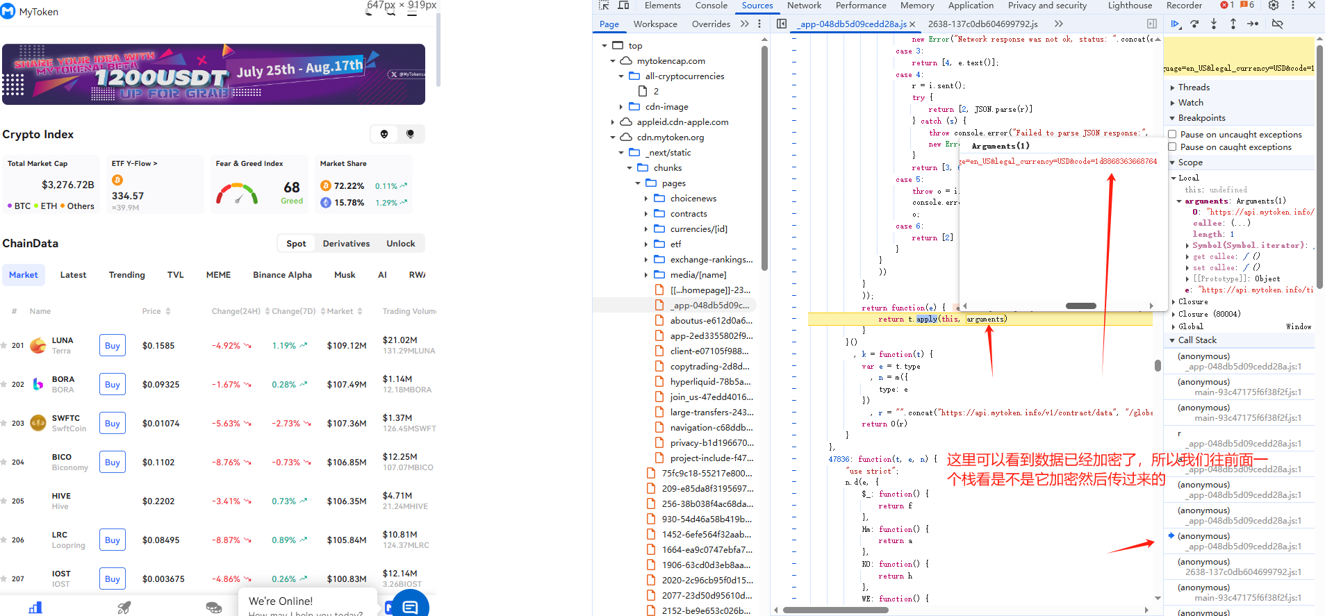Step over next function call
Screen dimensions: 1325x616
(1194, 24)
